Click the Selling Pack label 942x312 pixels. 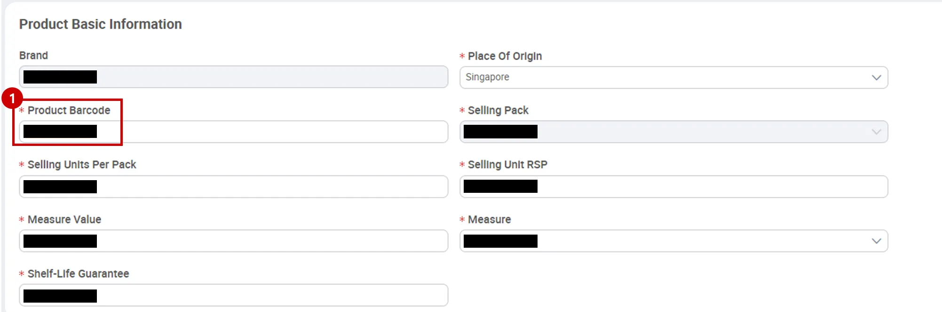coord(498,110)
